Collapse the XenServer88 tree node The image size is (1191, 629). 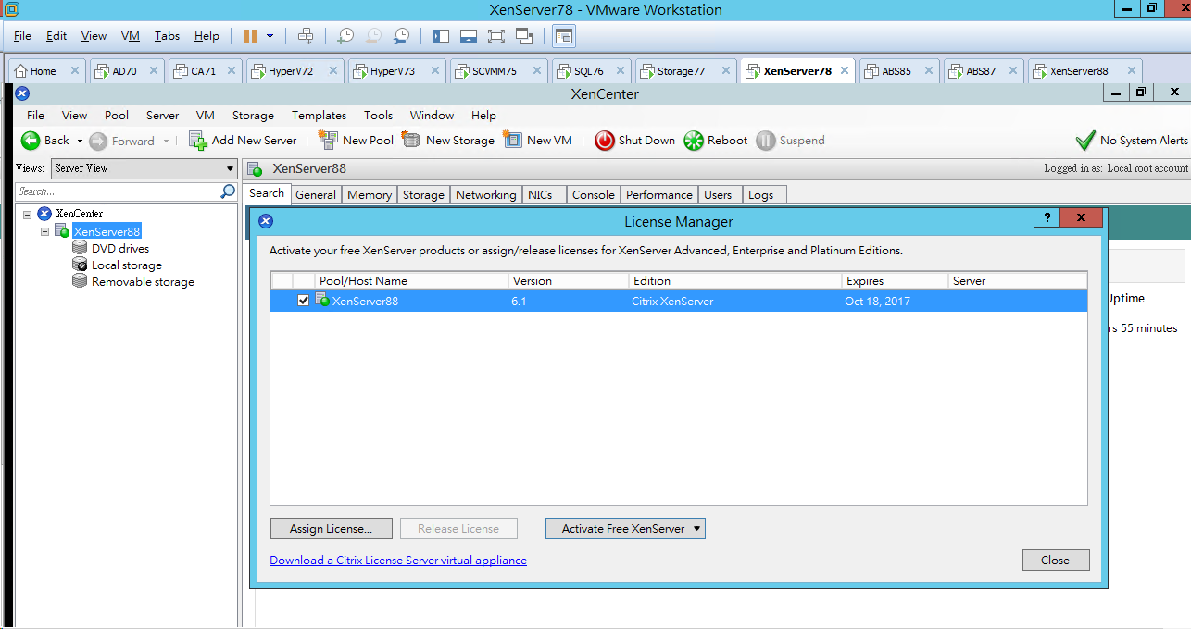coord(44,231)
